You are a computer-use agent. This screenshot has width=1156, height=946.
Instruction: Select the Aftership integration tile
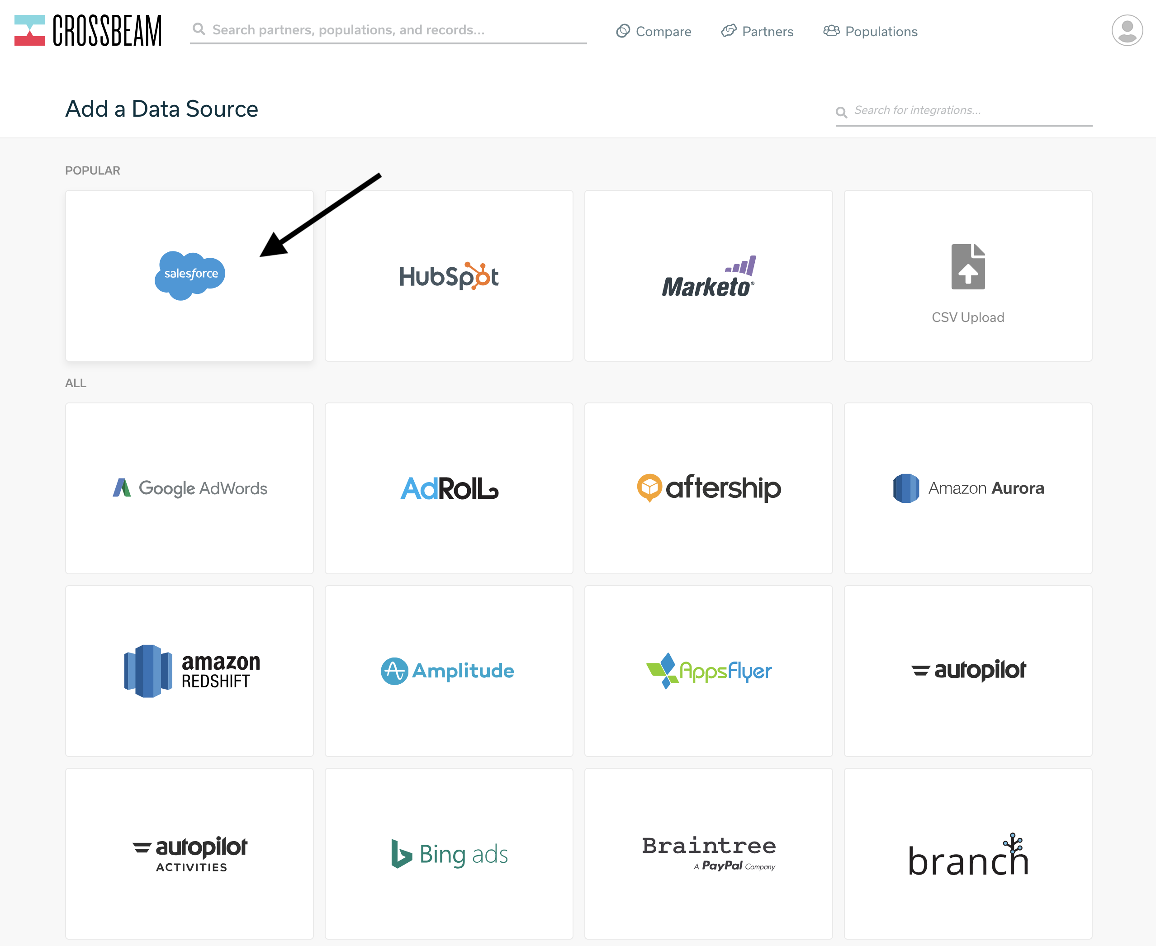[x=709, y=488]
